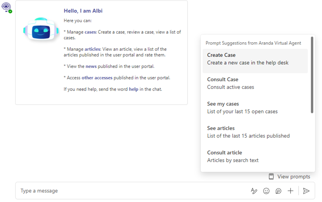322x202 pixels.
Task: Click the prompt suggestions list scrollbar
Action: point(312,75)
